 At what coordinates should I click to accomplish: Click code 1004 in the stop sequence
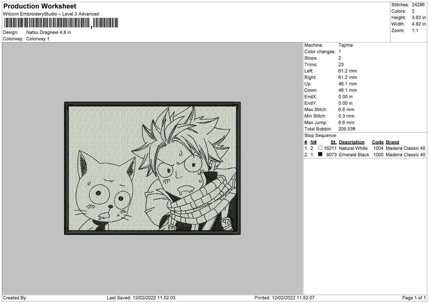[x=378, y=148]
